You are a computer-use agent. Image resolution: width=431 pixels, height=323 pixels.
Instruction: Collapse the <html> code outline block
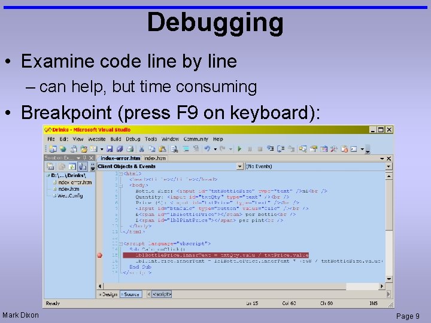tap(121, 174)
